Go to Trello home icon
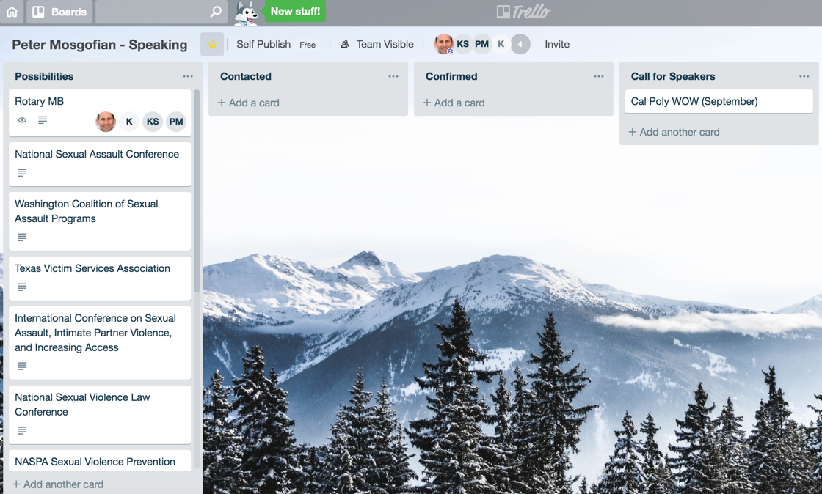This screenshot has height=494, width=822. (12, 12)
